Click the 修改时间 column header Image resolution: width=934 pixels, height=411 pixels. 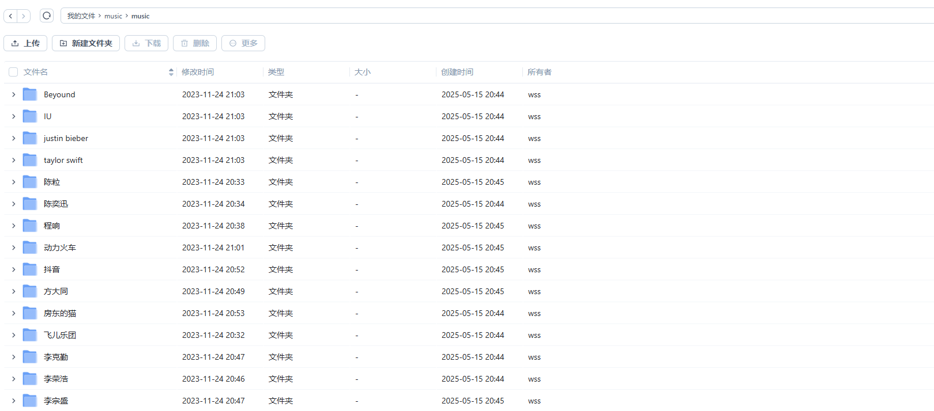pos(198,72)
